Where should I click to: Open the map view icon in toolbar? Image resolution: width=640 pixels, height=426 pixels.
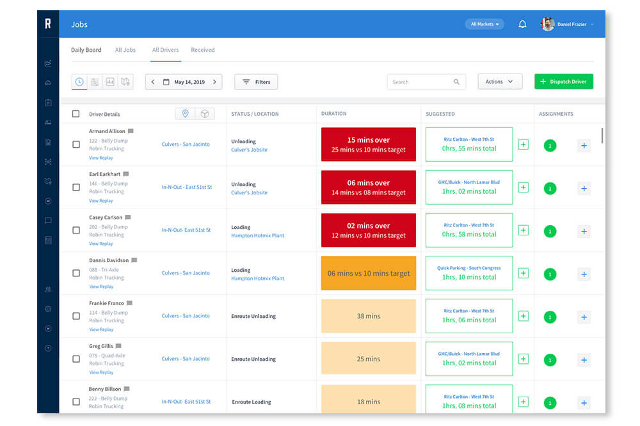click(x=125, y=82)
